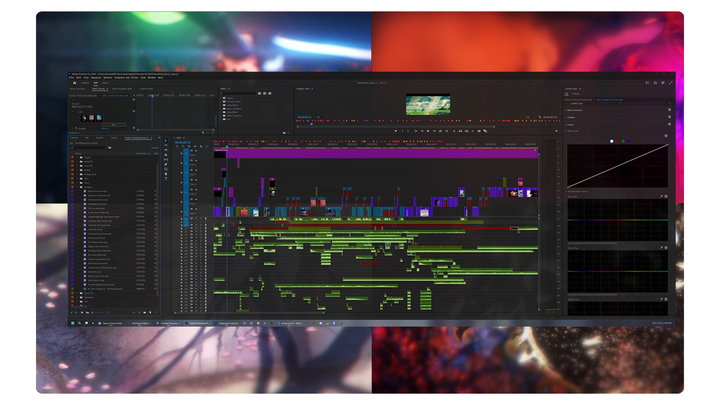Image resolution: width=720 pixels, height=405 pixels.
Task: Lock the Video 7 track
Action: (x=181, y=153)
